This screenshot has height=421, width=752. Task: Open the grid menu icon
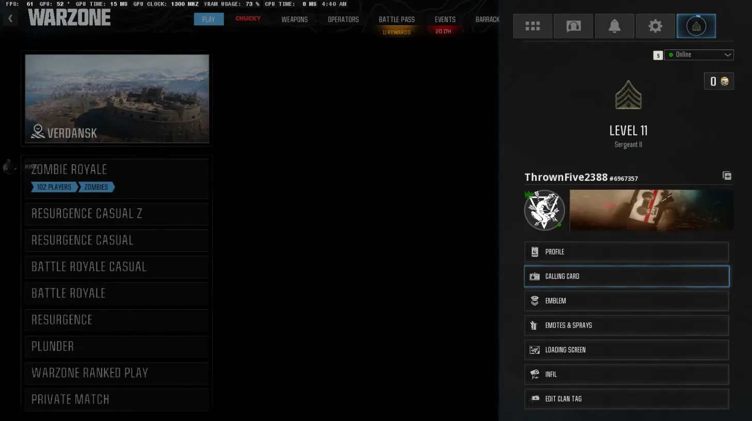point(533,26)
